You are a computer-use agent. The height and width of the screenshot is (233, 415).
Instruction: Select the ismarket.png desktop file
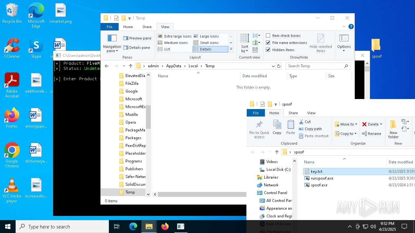tap(60, 13)
